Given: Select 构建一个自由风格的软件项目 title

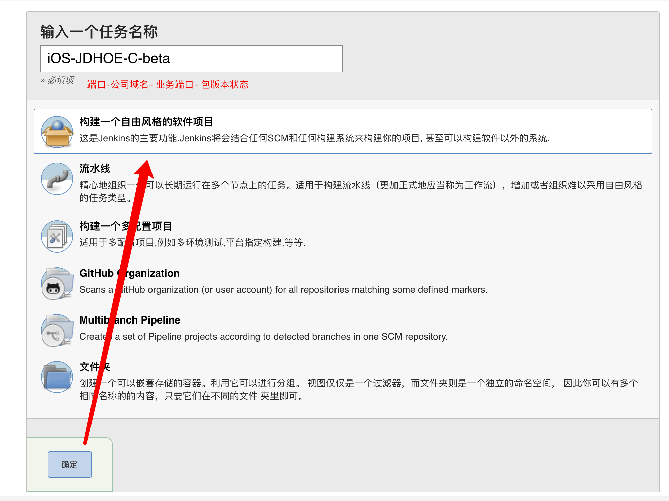Looking at the screenshot, I should 146,122.
